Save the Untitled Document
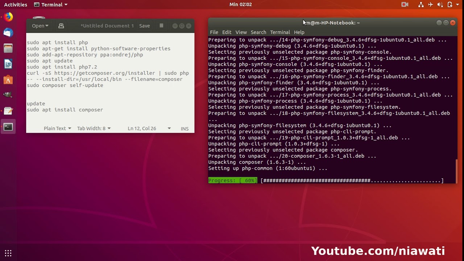 (x=145, y=26)
